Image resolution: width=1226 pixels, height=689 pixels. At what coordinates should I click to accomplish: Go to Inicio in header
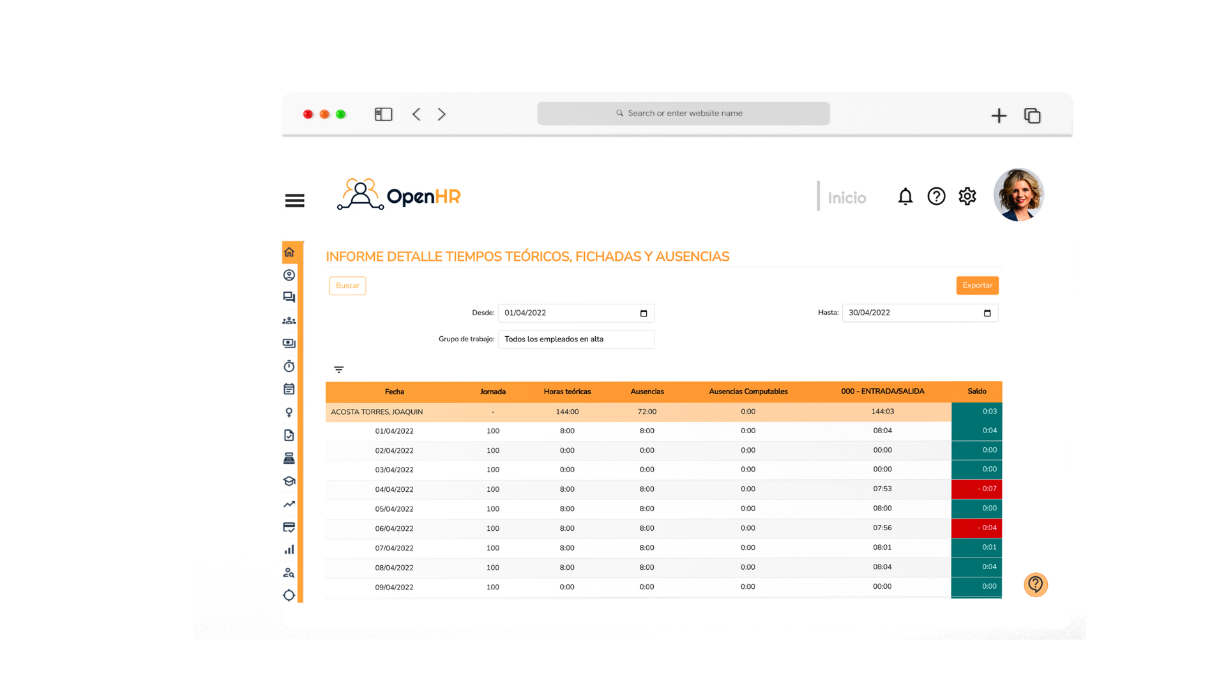coord(847,198)
